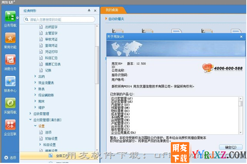Open the 业务导航 sidebar icon
This screenshot has height=164, width=247.
click(10, 16)
